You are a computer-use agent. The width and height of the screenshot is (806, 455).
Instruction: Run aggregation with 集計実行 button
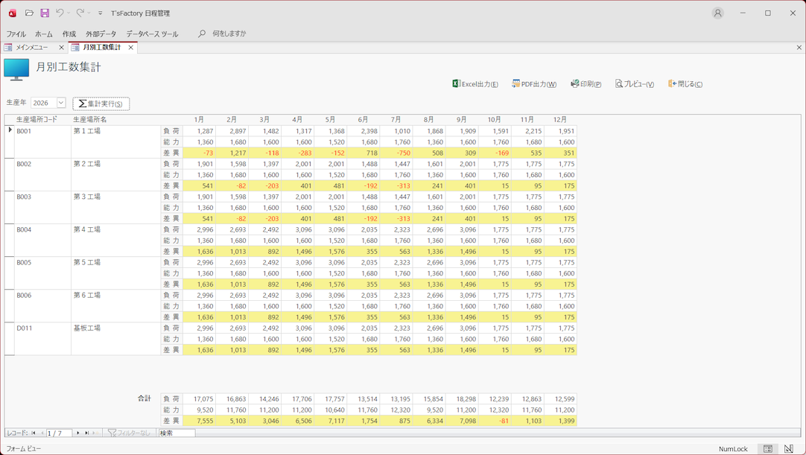(x=101, y=104)
